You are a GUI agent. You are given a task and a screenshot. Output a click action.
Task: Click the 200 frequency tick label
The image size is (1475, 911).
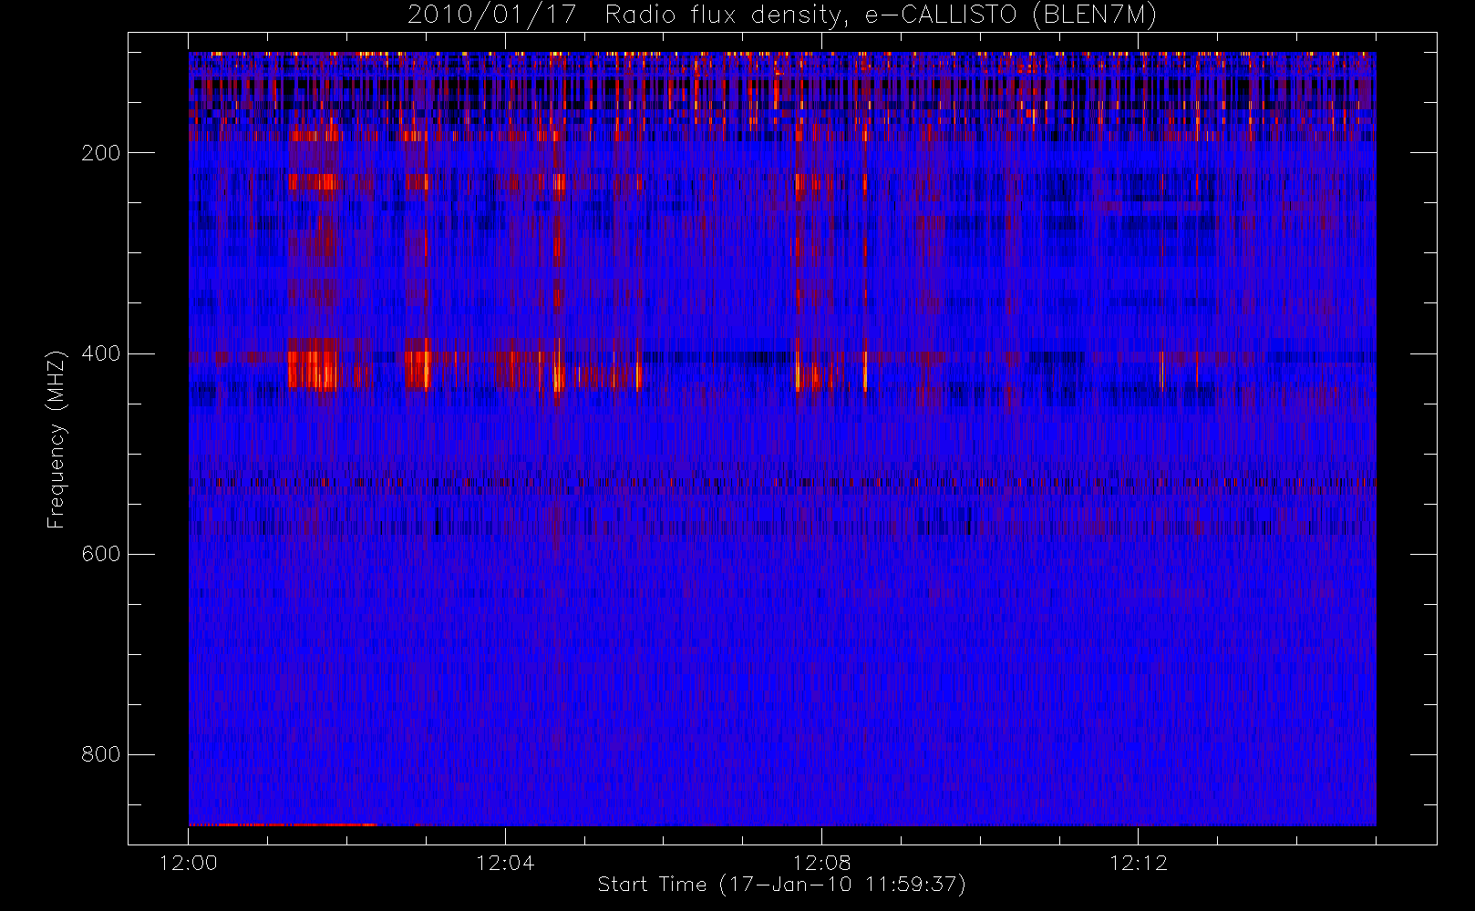tap(101, 153)
